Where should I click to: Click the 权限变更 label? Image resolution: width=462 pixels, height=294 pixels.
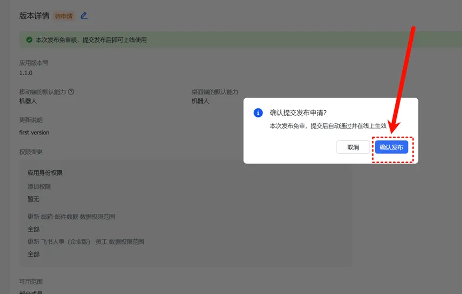[x=31, y=152]
